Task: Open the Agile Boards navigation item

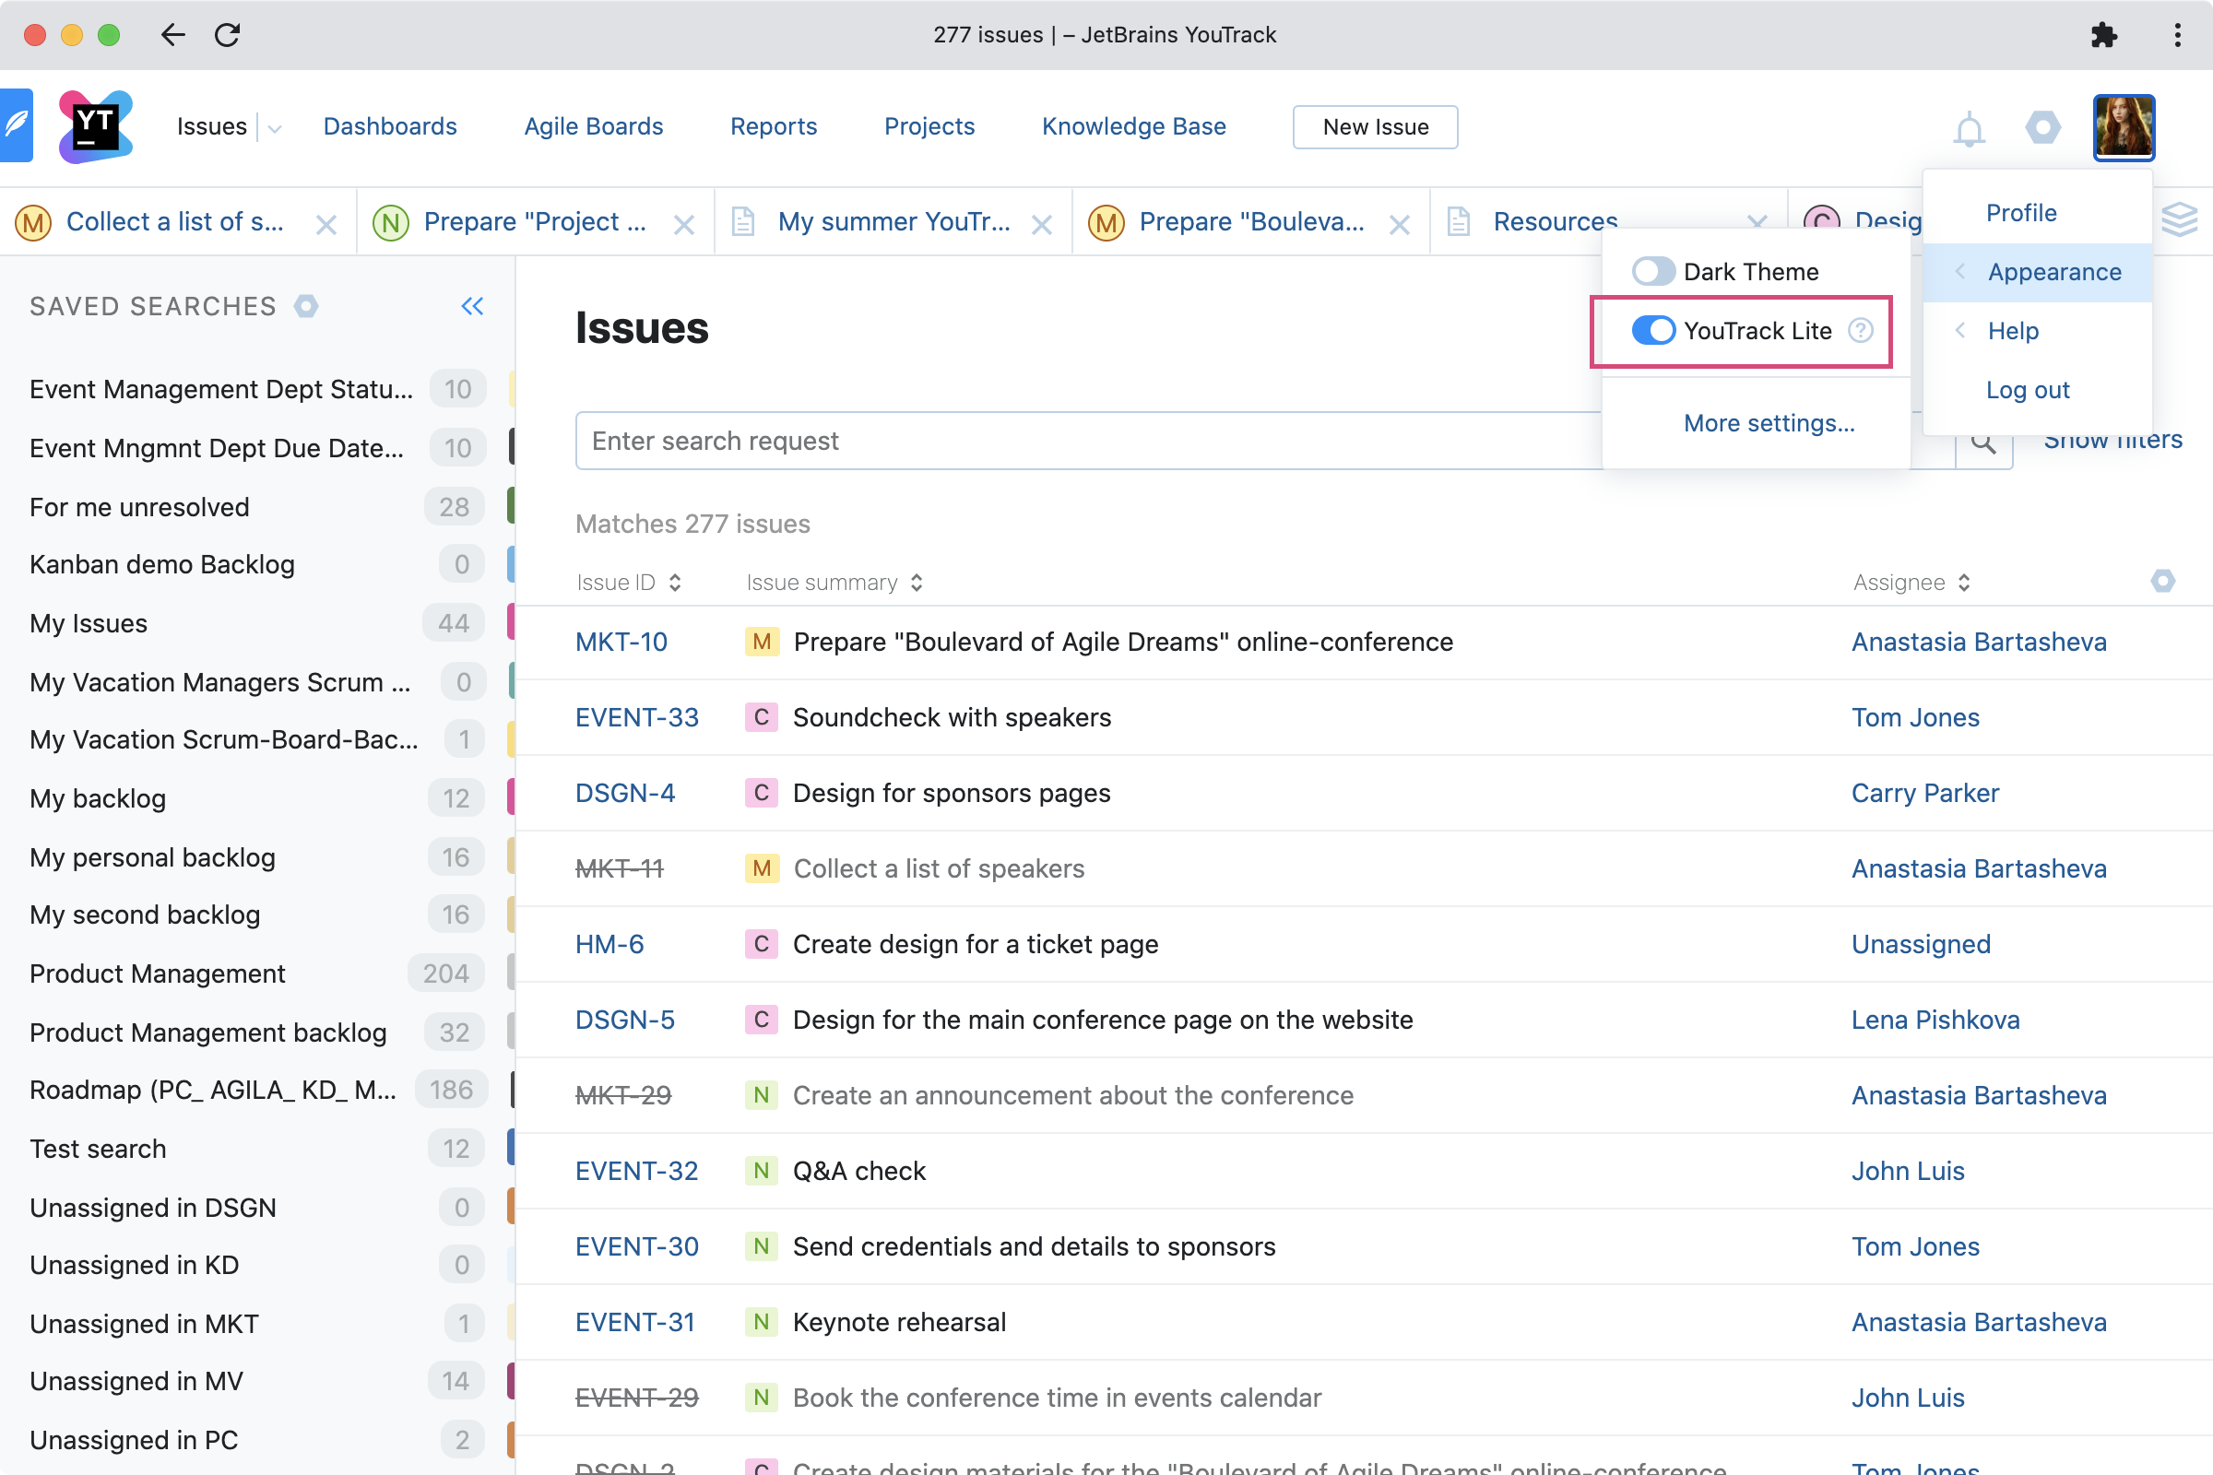Action: 593,126
